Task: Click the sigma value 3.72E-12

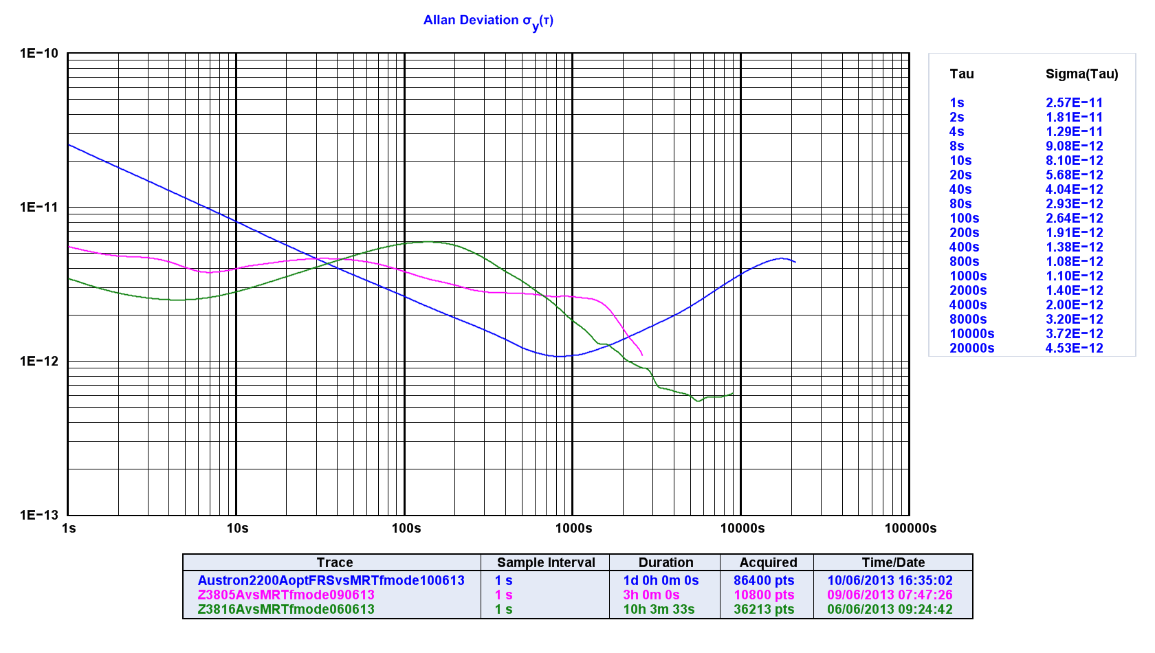Action: click(x=1074, y=333)
